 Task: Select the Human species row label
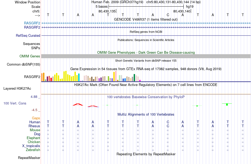(x=35, y=122)
